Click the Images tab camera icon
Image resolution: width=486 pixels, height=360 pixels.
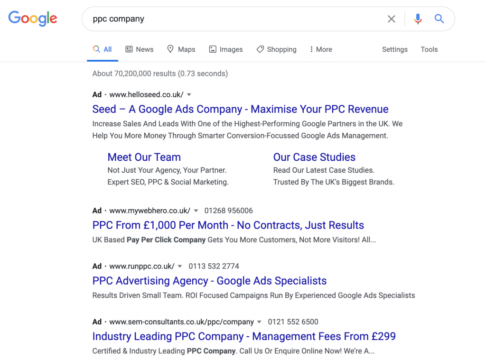point(212,49)
